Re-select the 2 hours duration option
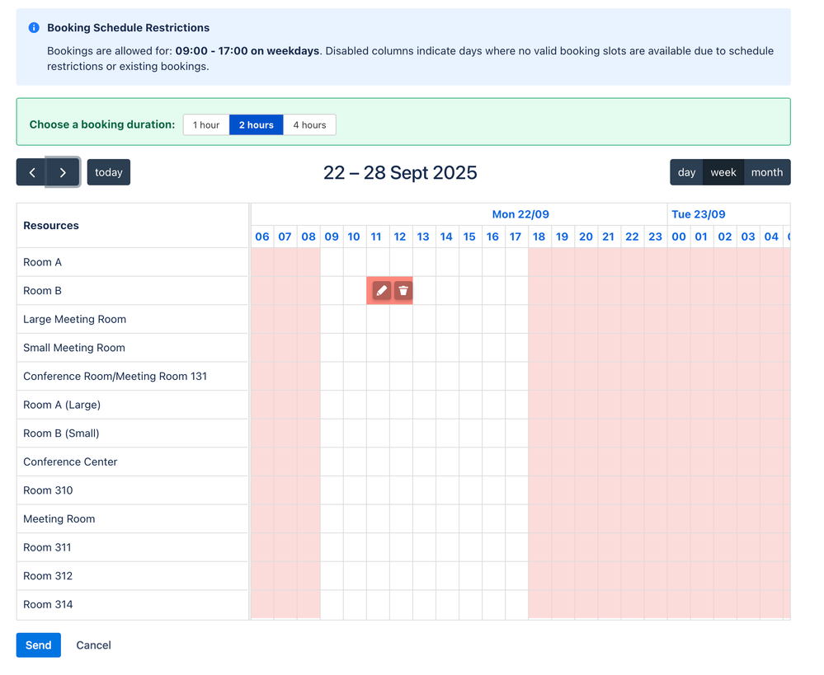This screenshot has width=824, height=675. [x=256, y=124]
